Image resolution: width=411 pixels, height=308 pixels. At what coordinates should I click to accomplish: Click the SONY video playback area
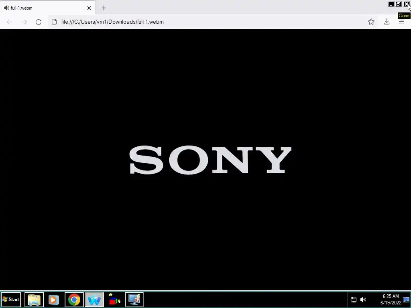tap(205, 160)
